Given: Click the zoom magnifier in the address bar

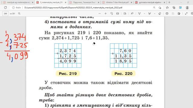Looking at the screenshot, I should (154, 7).
